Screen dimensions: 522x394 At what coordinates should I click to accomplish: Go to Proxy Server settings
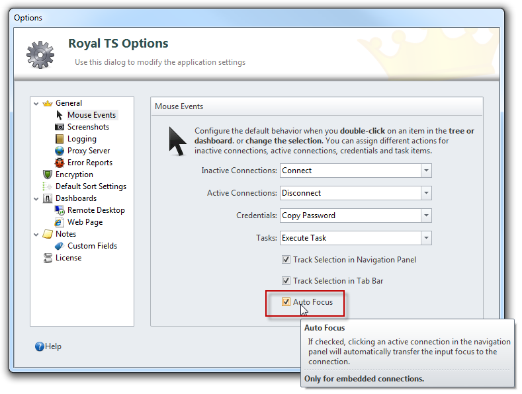89,151
